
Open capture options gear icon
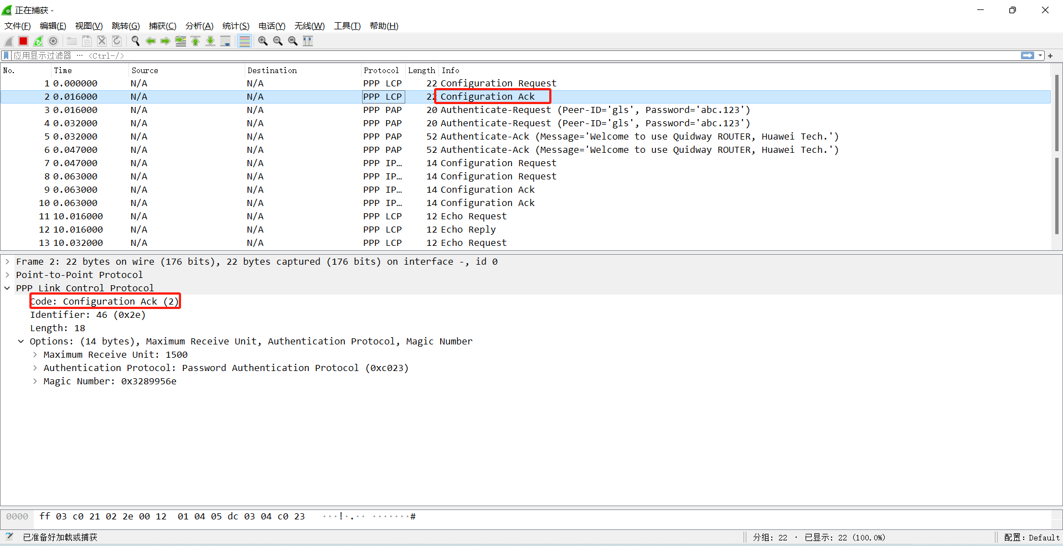[x=53, y=41]
